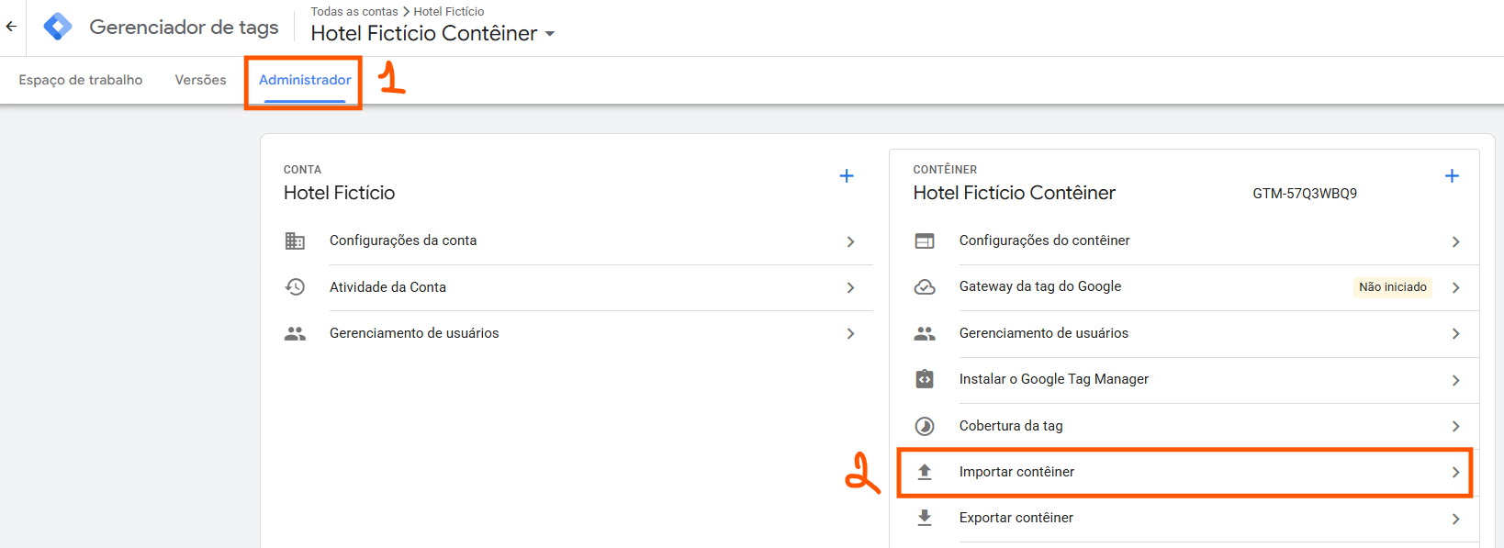This screenshot has height=548, width=1504.
Task: Open the Hotel Fictício Contêiner dropdown
Action: click(432, 33)
